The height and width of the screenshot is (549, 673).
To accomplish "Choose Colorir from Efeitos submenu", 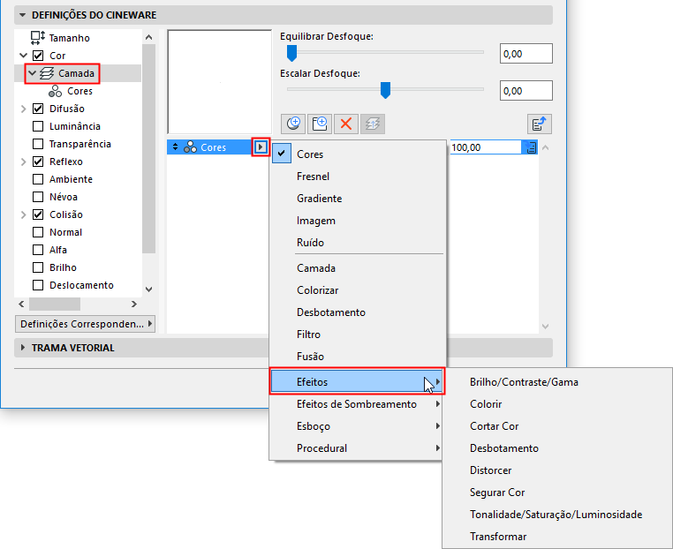I will click(x=557, y=404).
